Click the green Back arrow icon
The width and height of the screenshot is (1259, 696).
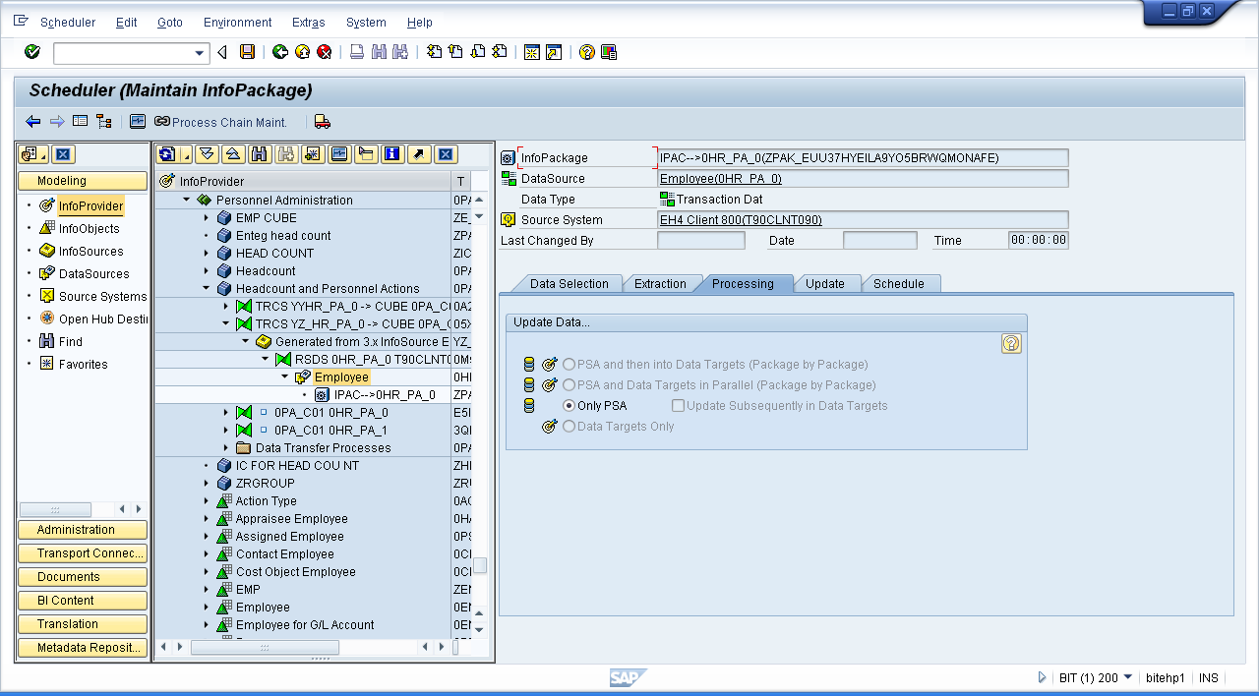point(280,52)
